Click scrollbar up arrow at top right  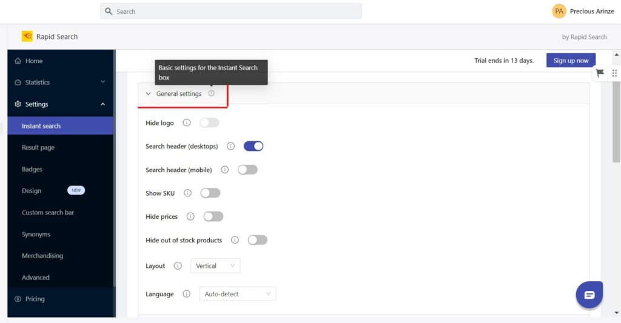coord(616,55)
